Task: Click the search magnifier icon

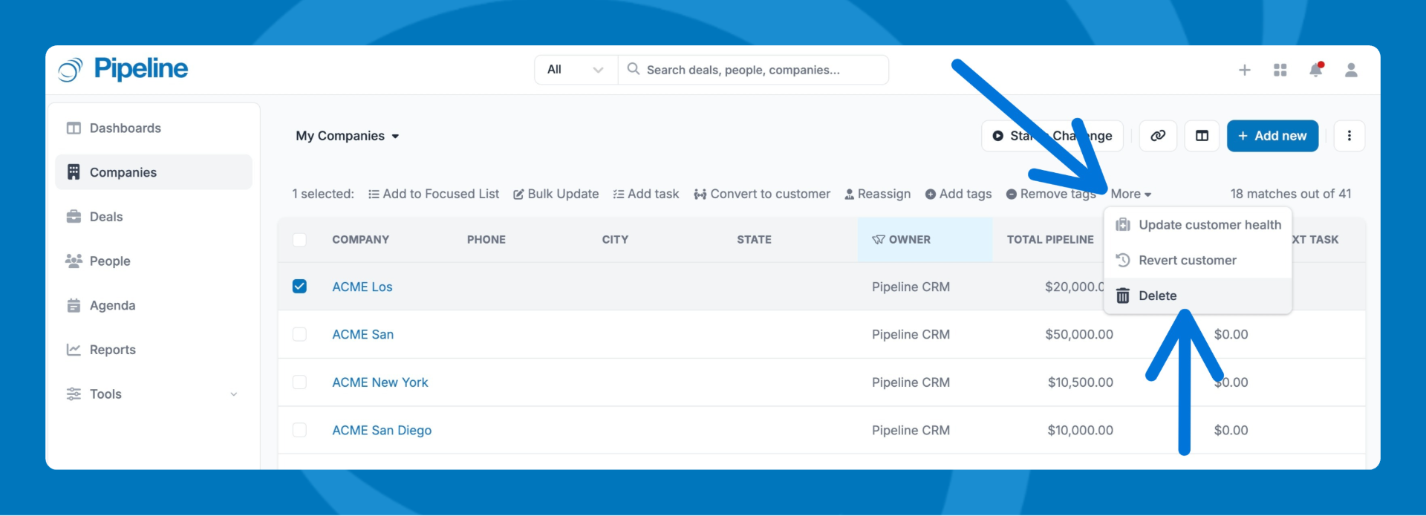Action: 634,69
